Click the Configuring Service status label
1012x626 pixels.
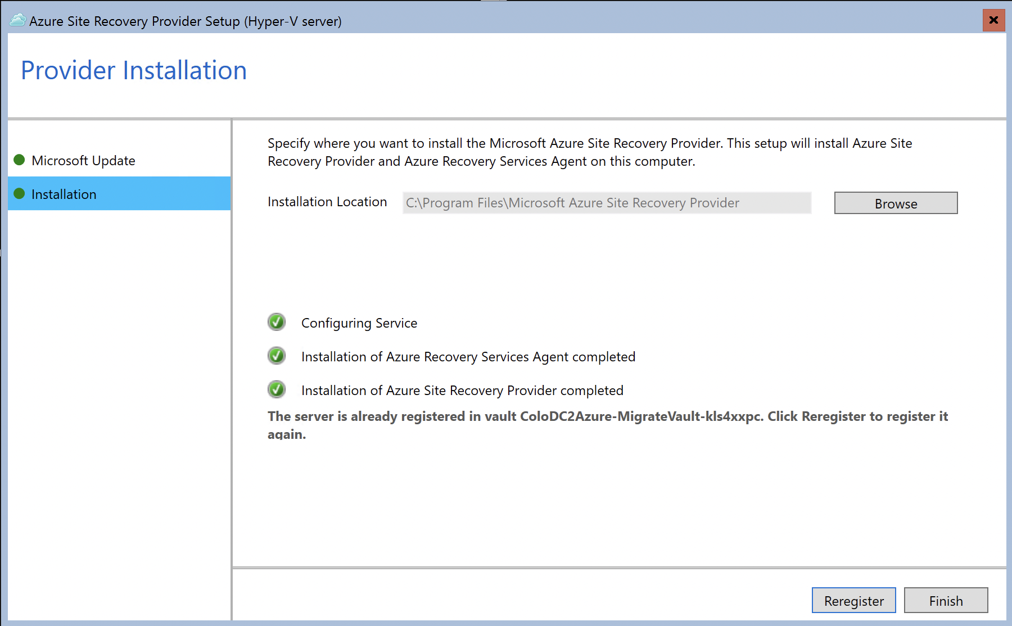(359, 323)
